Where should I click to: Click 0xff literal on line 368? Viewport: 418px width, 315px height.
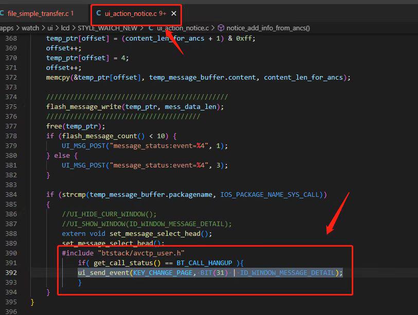[x=244, y=39]
